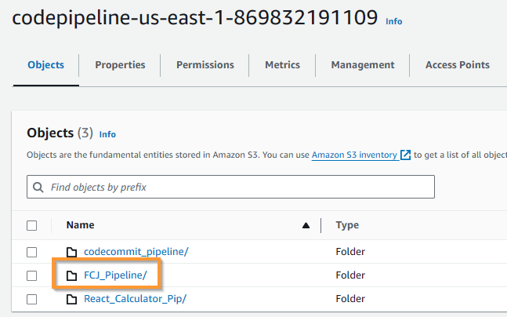Click the Name column header
This screenshot has width=507, height=317.
point(80,225)
